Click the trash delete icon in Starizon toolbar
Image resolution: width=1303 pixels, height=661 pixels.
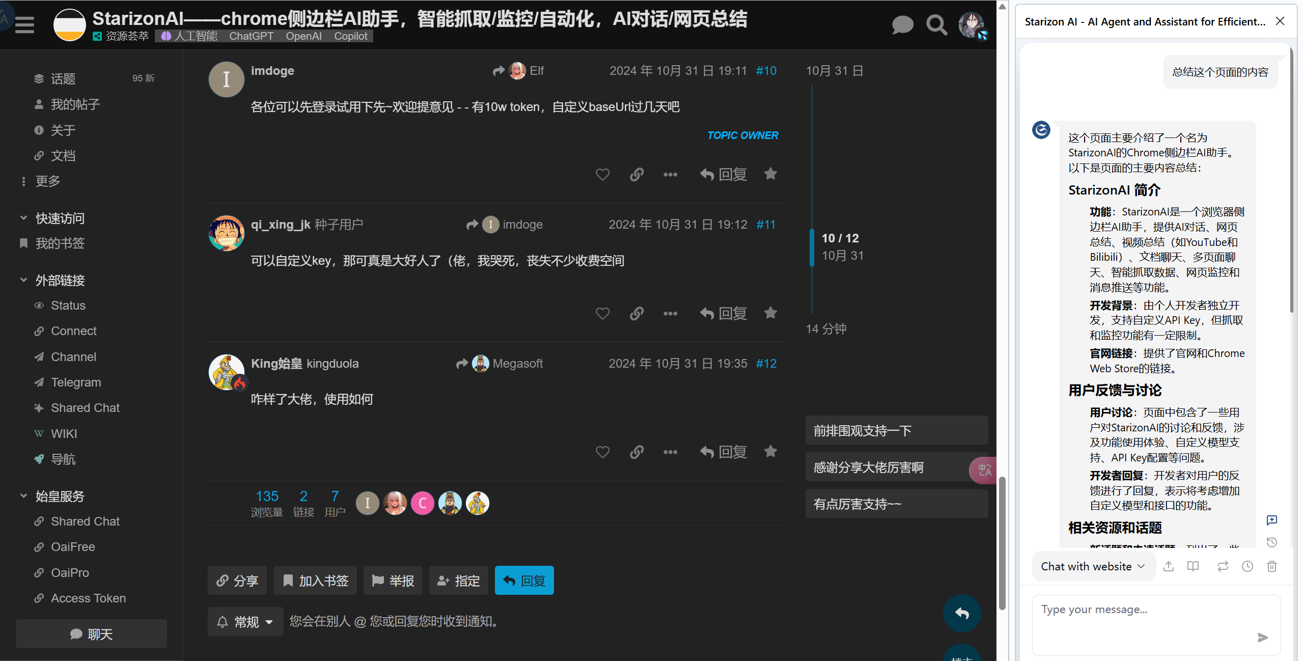tap(1271, 566)
